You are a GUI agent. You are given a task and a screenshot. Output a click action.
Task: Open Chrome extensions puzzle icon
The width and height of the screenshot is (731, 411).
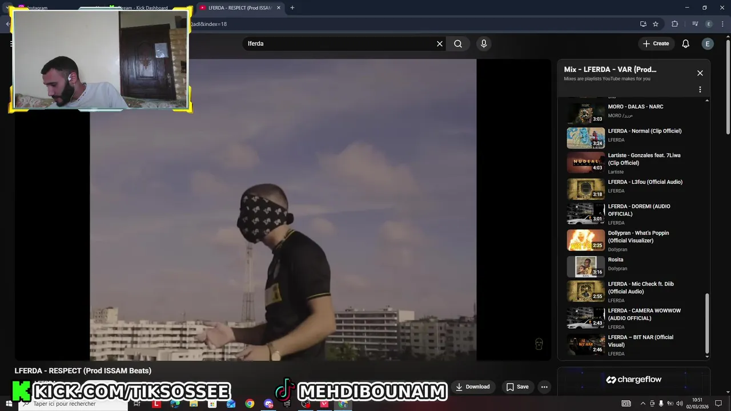[675, 24]
